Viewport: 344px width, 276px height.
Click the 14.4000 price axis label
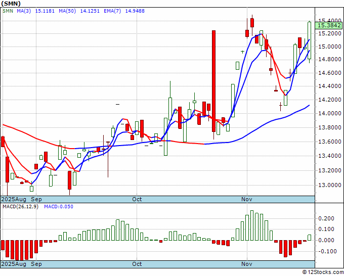pos(329,86)
